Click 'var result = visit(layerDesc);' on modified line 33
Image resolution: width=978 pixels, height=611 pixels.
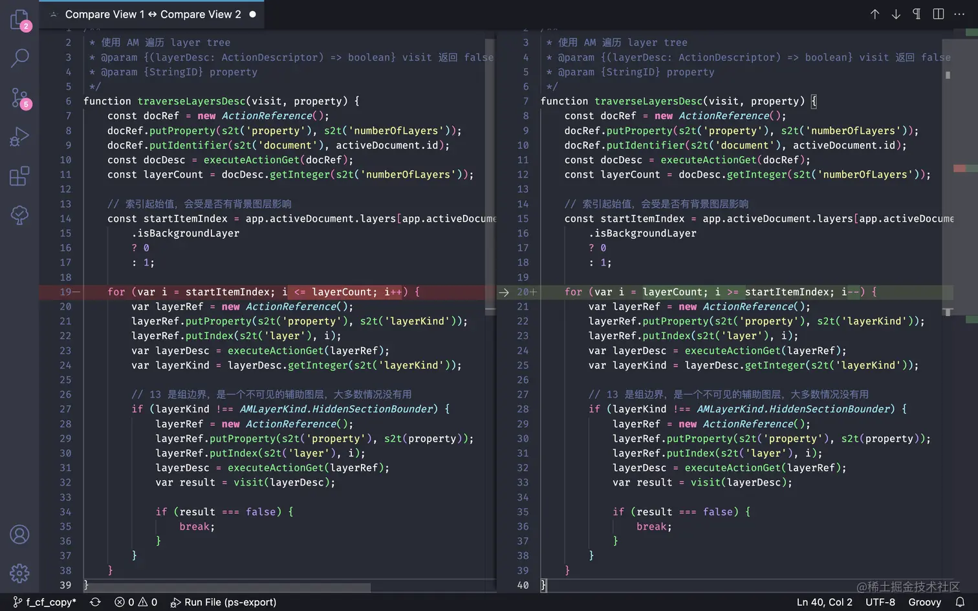[x=702, y=482]
